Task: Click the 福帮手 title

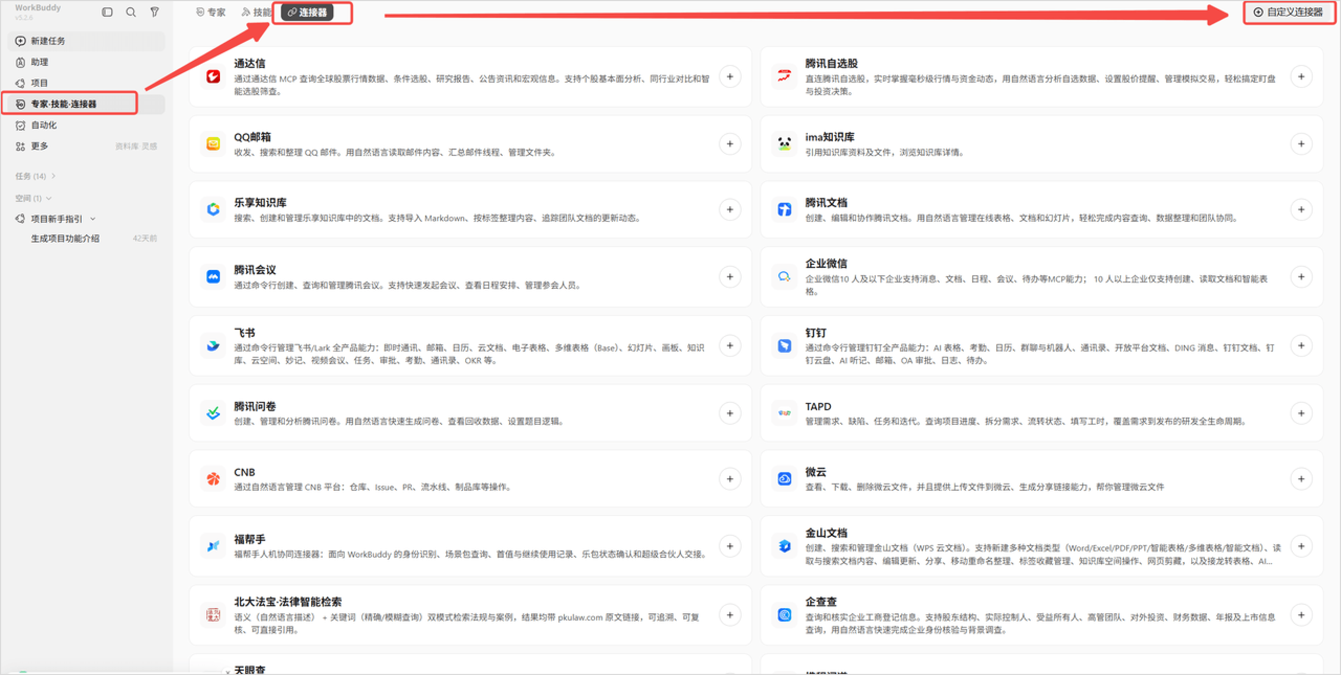Action: point(249,539)
